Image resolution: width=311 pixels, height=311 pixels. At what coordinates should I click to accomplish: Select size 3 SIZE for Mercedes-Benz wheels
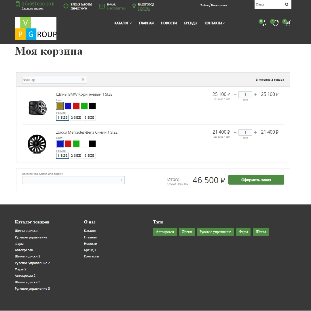(89, 155)
